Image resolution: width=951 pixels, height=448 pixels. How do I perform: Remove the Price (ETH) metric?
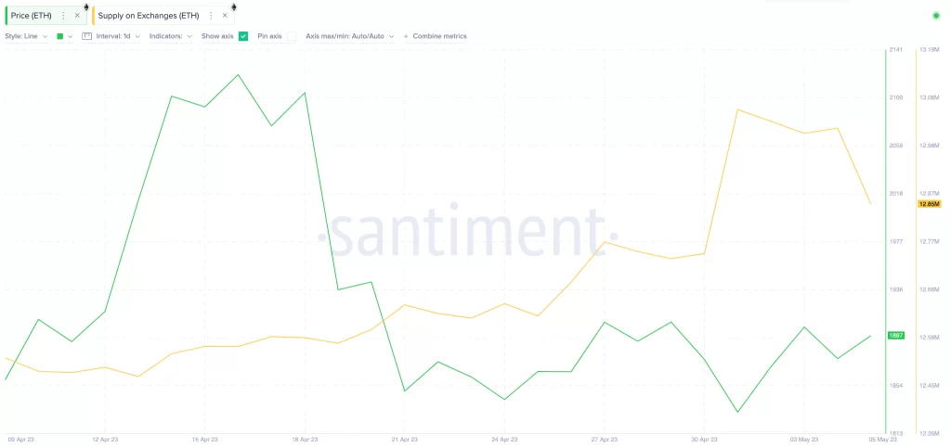pos(77,16)
